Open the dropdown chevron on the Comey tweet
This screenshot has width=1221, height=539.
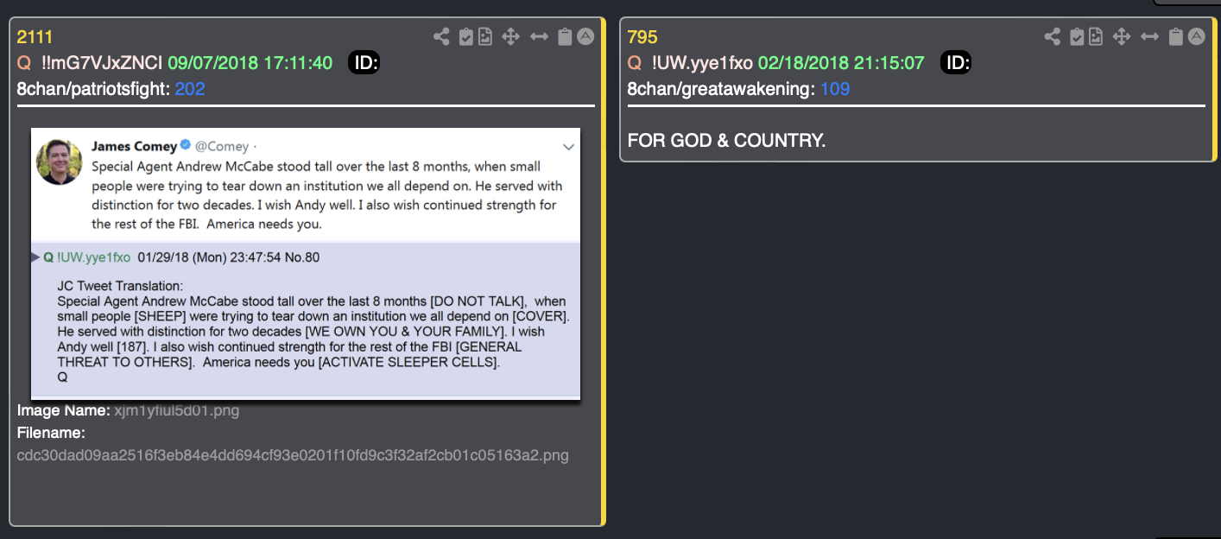pyautogui.click(x=568, y=147)
